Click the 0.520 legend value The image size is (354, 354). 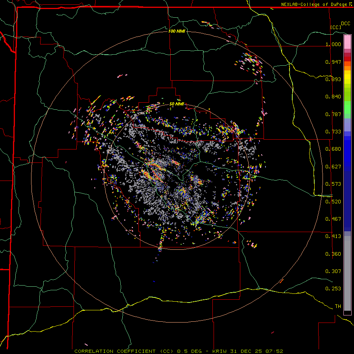(x=333, y=202)
